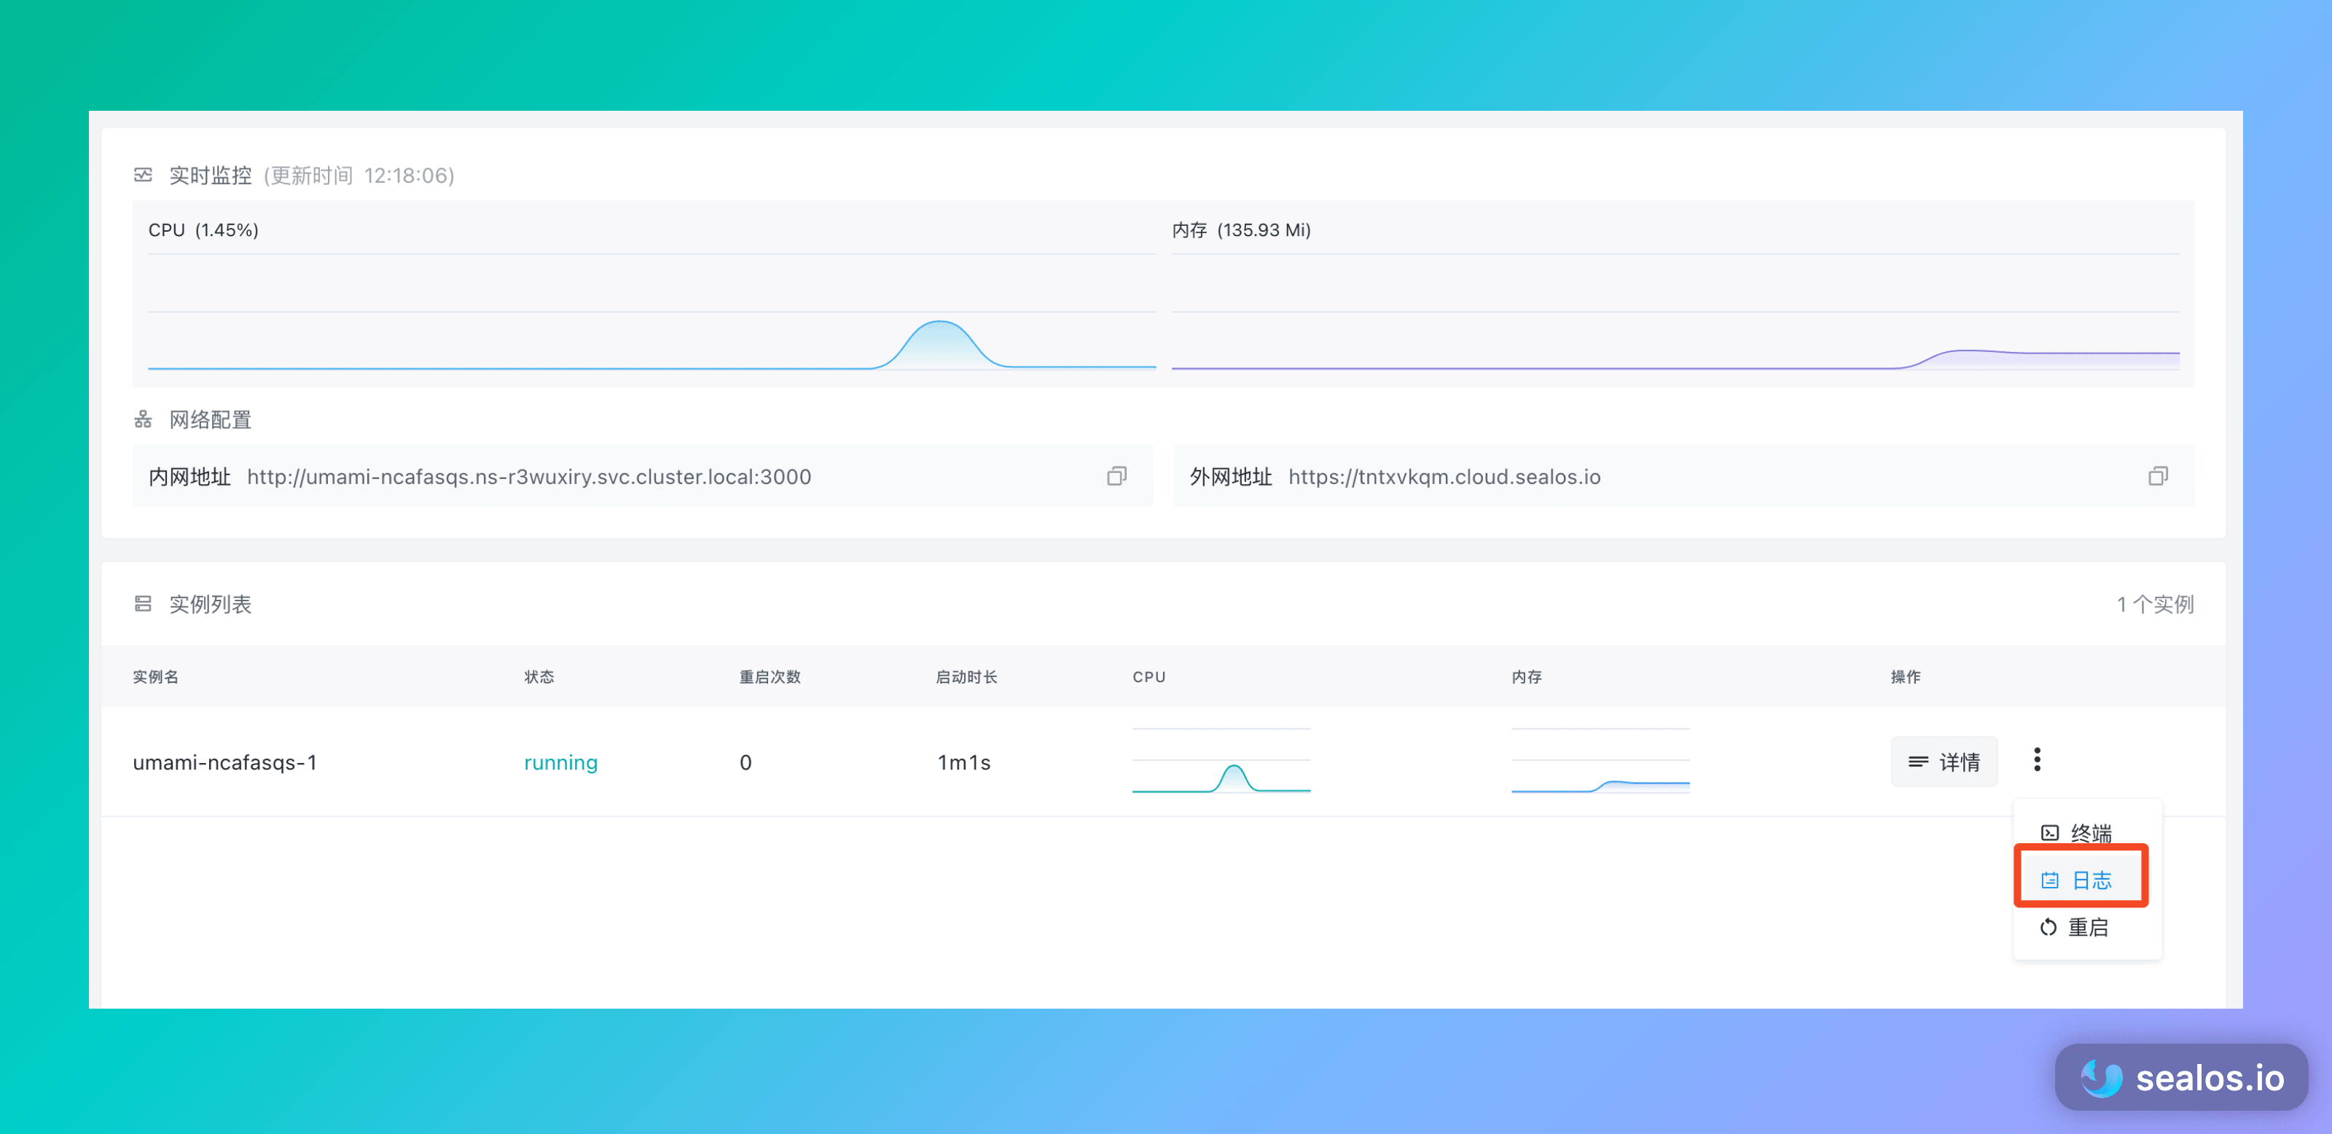Click the restart circular arrow icon
The image size is (2332, 1134).
click(2049, 927)
